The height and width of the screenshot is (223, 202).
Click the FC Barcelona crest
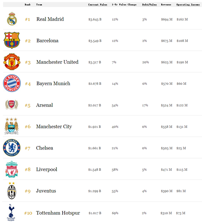point(12,40)
